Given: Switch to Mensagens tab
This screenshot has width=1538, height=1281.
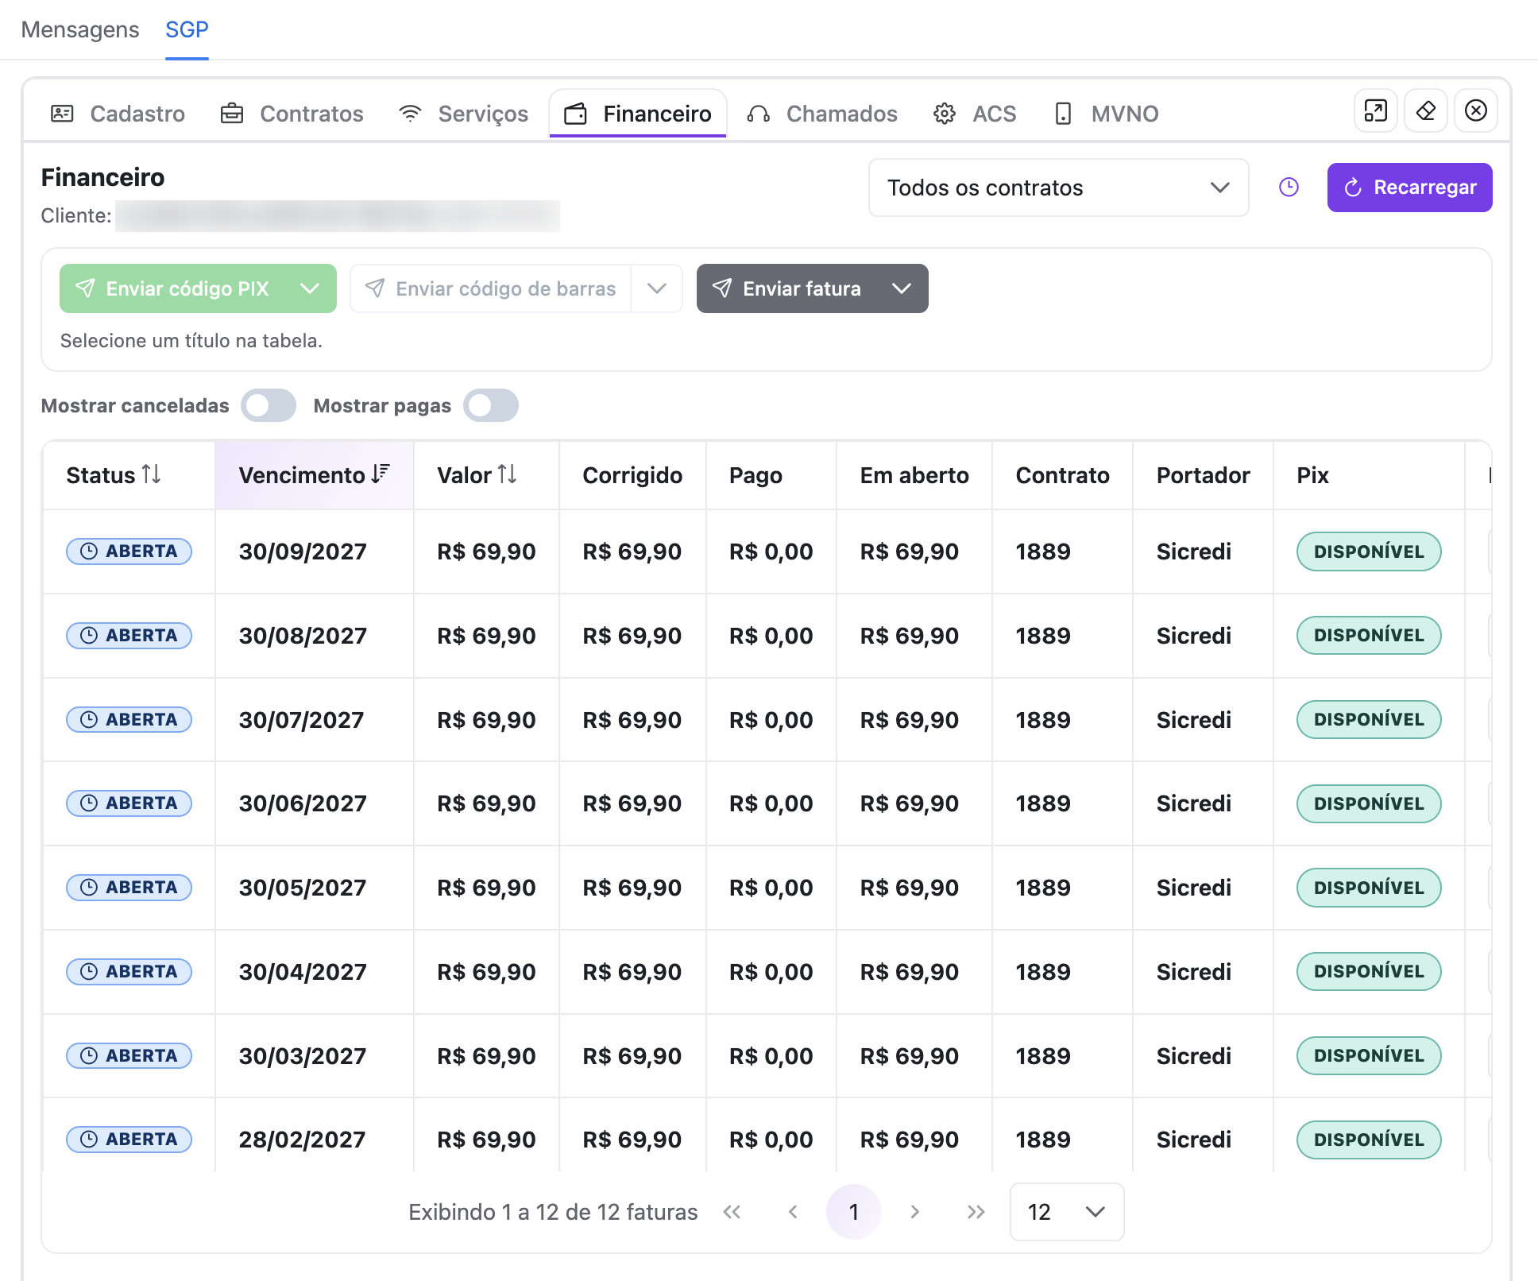Looking at the screenshot, I should point(80,29).
